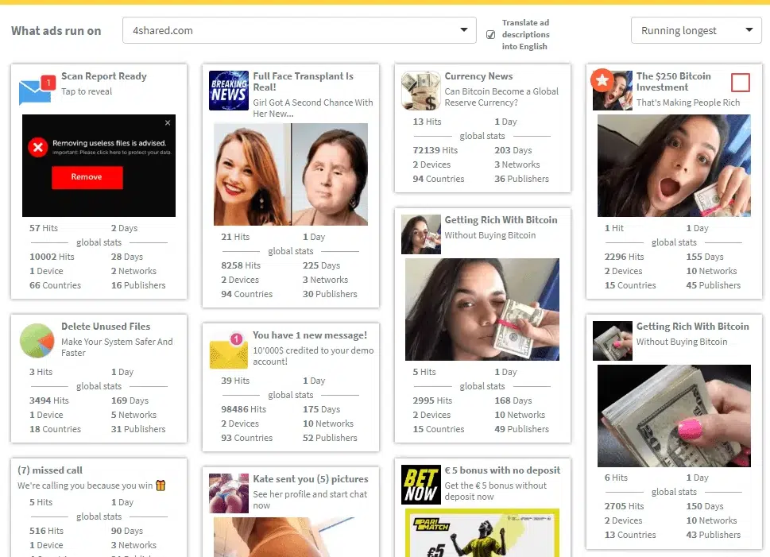Click the face transplant comparison image

(x=291, y=174)
